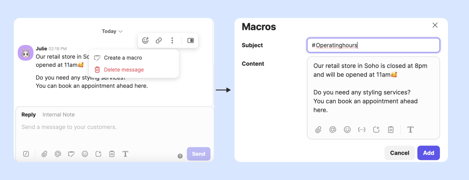Click the slash command icon in reply box
Screen dimensions: 469x180
26,154
